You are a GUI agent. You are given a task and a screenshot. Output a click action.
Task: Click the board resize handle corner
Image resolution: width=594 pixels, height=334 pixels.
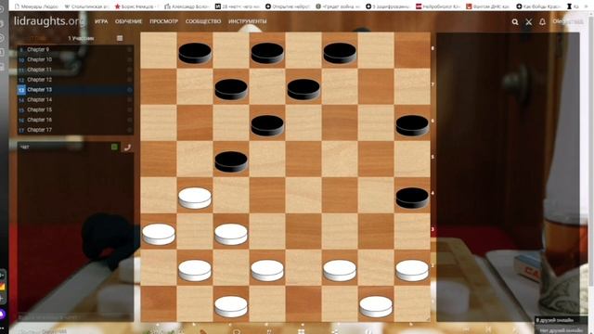pos(429,319)
